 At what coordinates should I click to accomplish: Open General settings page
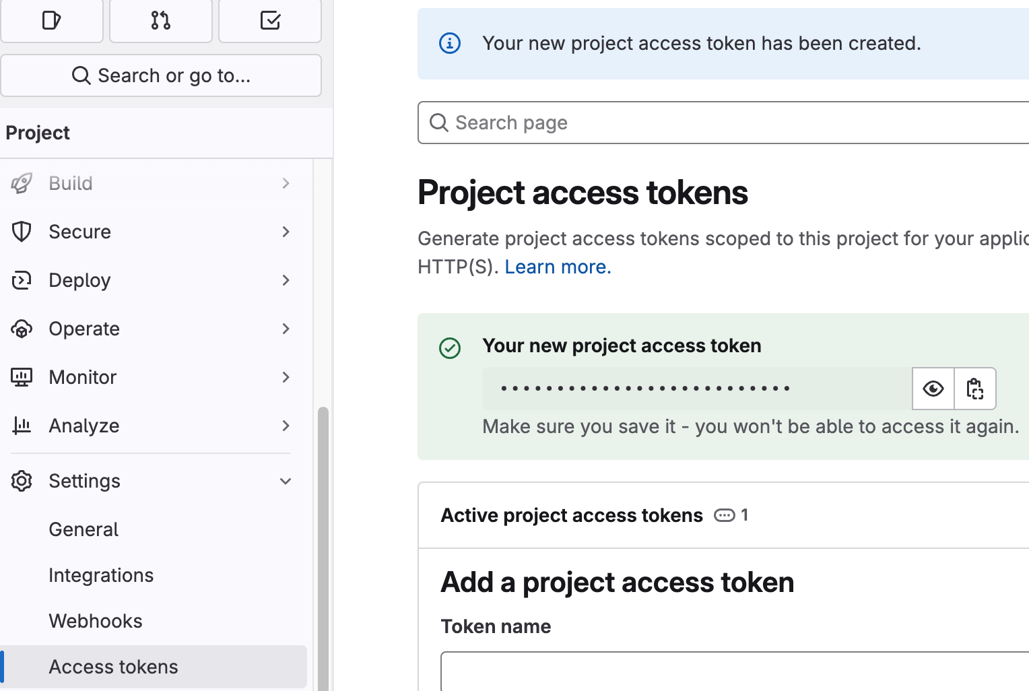coord(84,529)
